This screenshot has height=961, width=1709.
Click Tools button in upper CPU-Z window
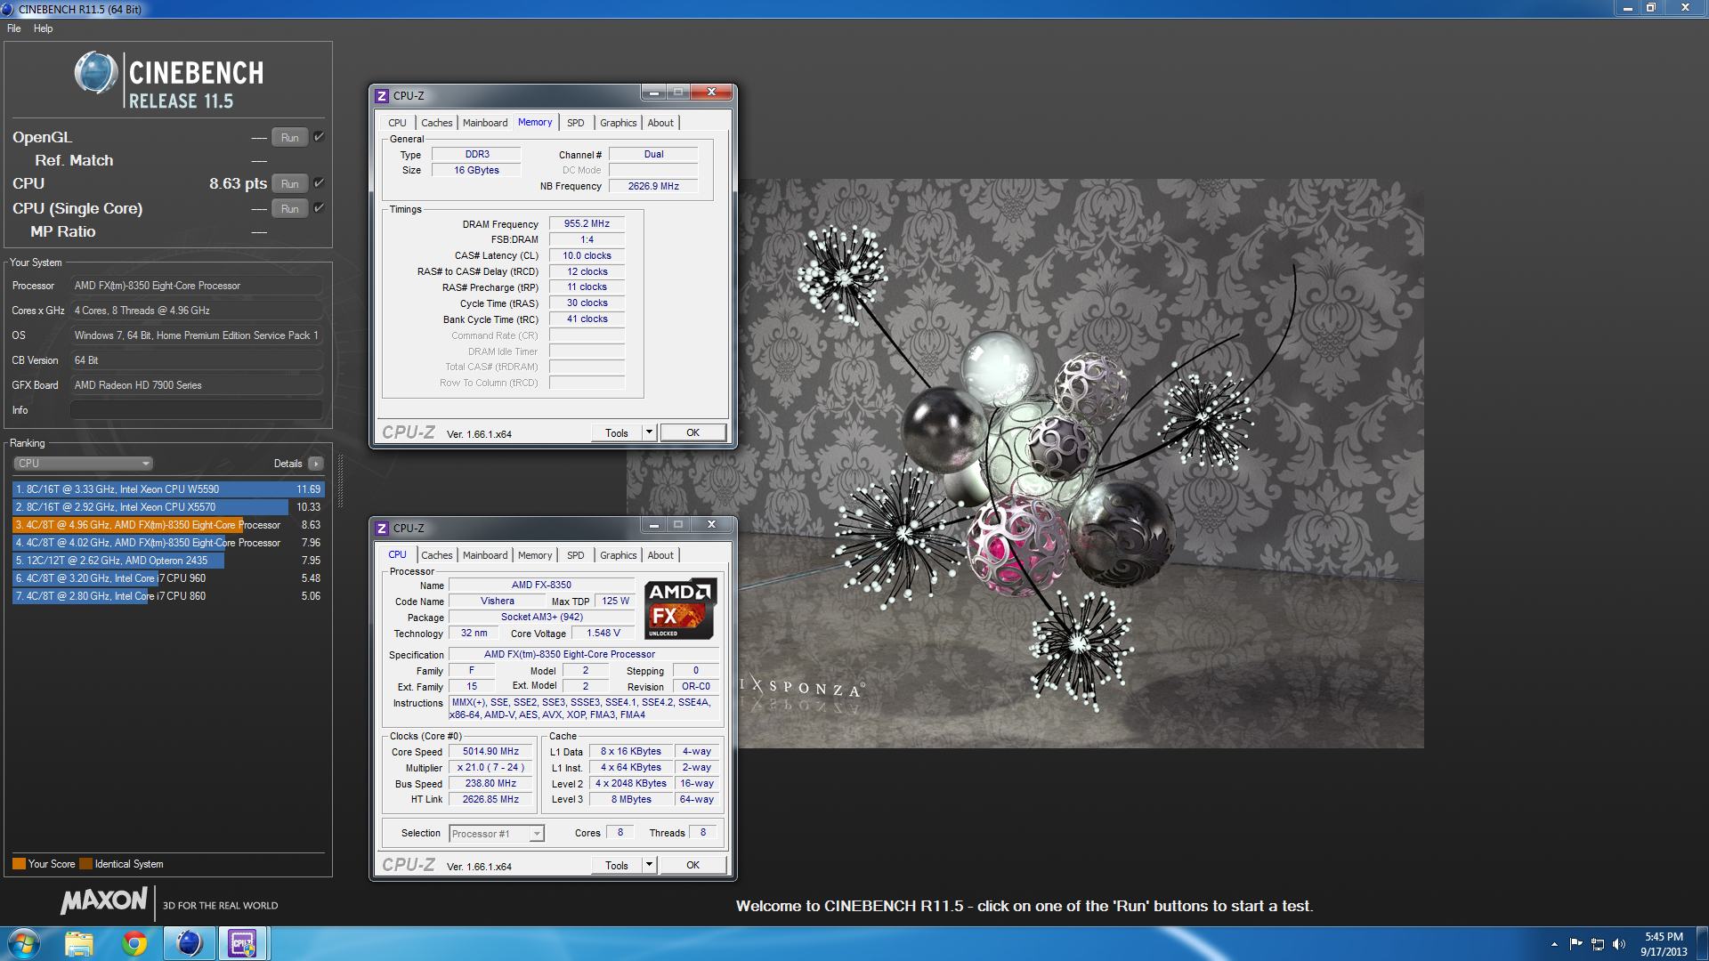coord(617,433)
